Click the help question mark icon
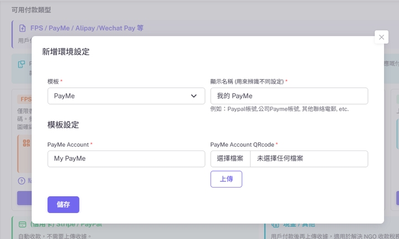The width and height of the screenshot is (399, 239). pyautogui.click(x=22, y=181)
